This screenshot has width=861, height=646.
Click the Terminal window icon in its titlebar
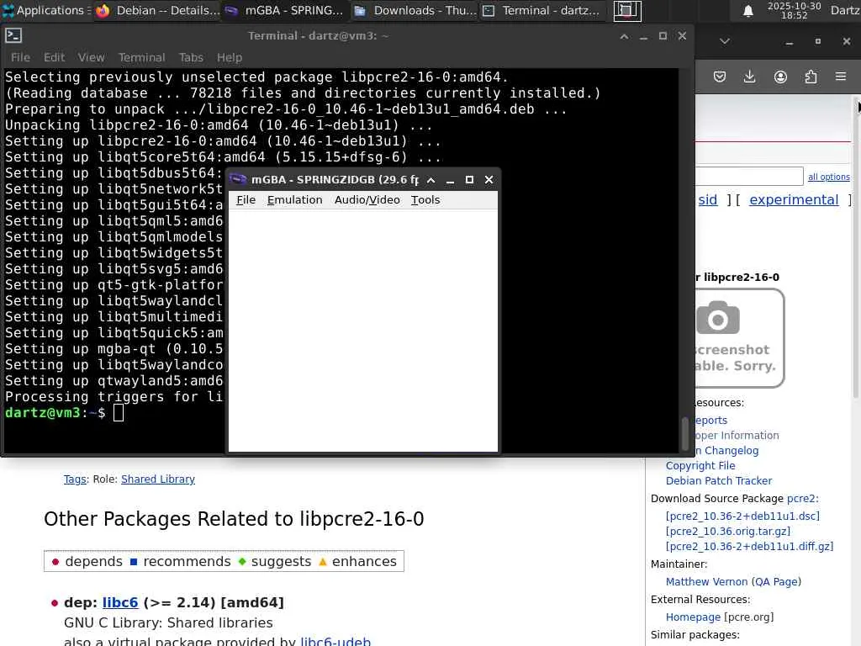tap(13, 35)
